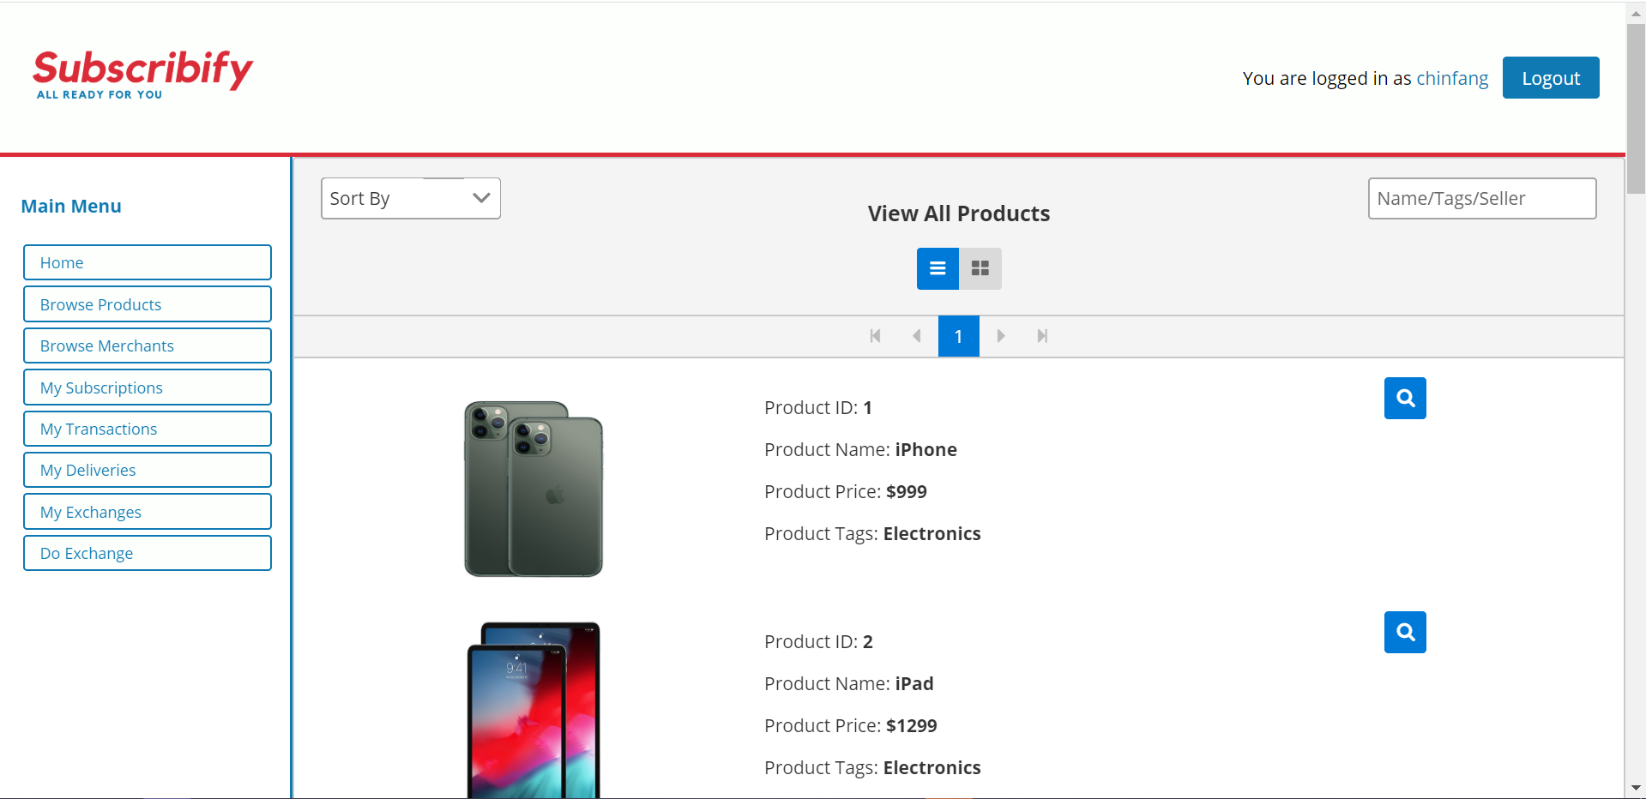Open the Sort By dropdown
The height and width of the screenshot is (799, 1646).
click(411, 198)
